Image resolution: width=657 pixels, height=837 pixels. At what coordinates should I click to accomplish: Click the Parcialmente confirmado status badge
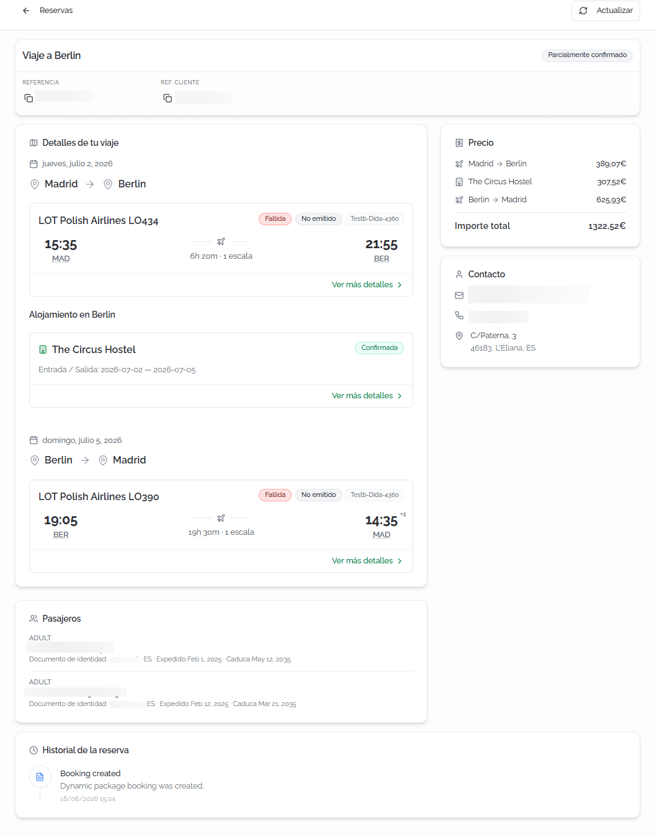tap(587, 55)
